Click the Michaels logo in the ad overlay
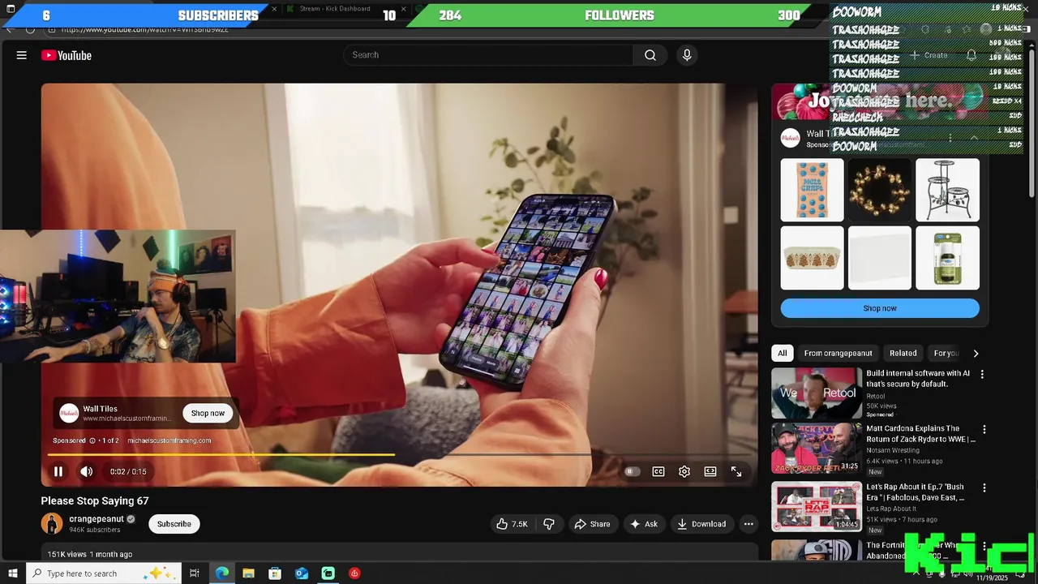Image resolution: width=1038 pixels, height=584 pixels. tap(69, 413)
